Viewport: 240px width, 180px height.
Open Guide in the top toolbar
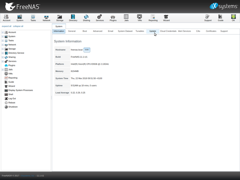pyautogui.click(x=220, y=18)
